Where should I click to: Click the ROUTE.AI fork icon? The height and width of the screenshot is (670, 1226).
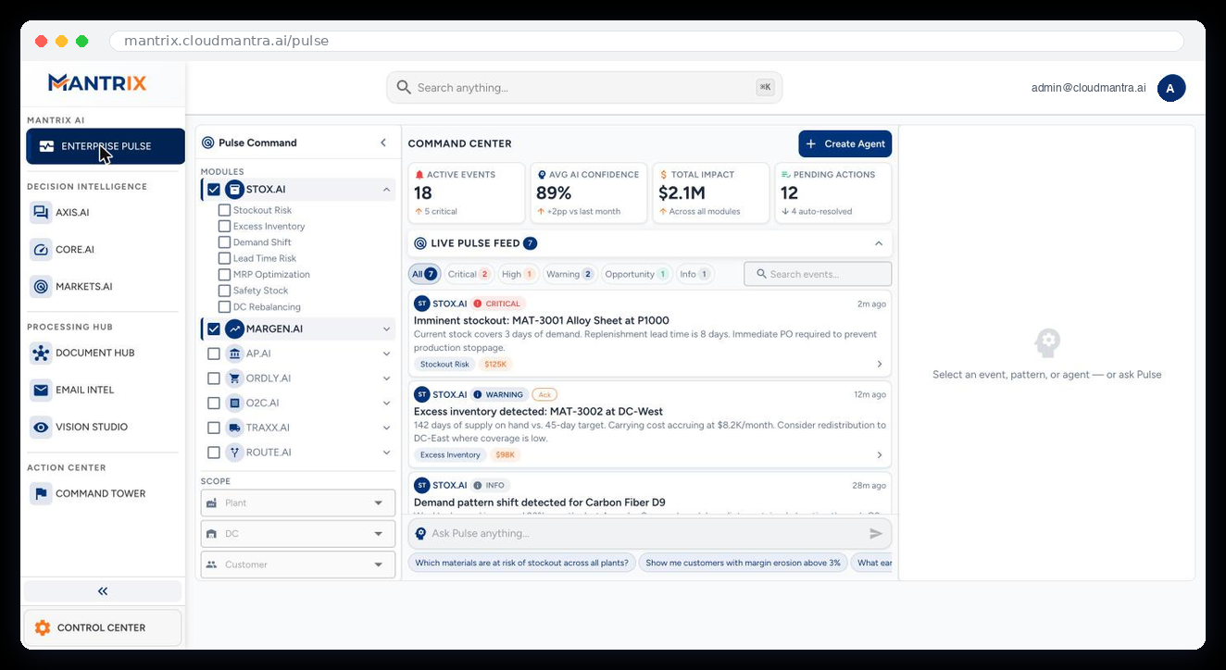pyautogui.click(x=235, y=453)
